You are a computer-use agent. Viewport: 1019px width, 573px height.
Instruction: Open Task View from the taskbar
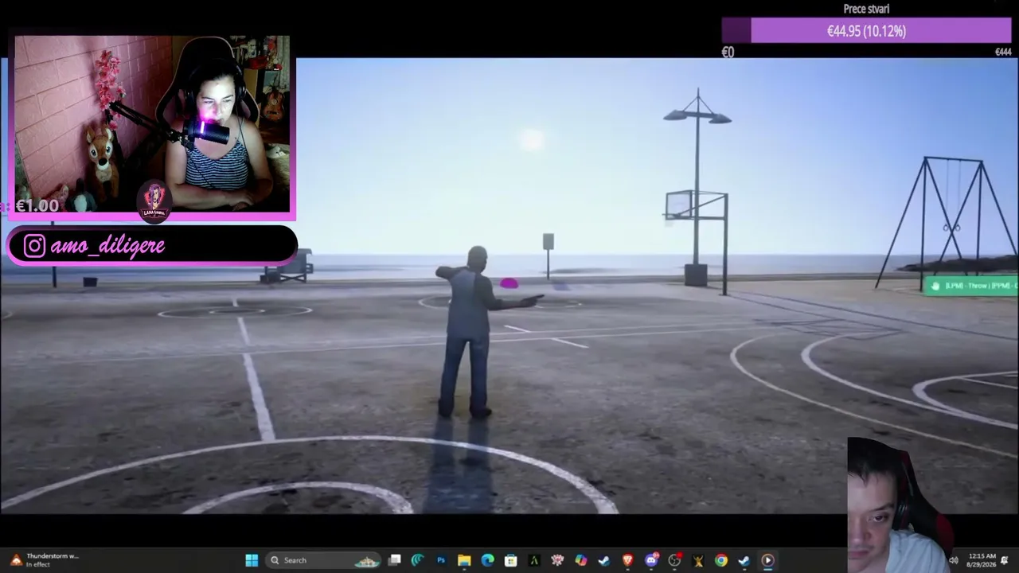(394, 560)
